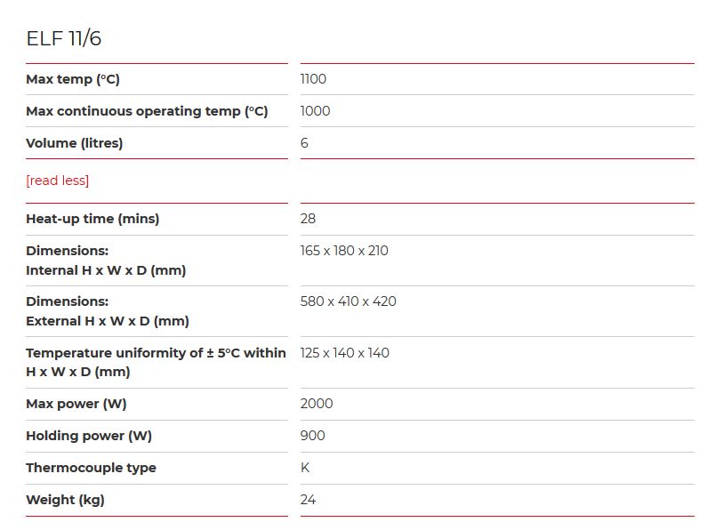Select the 125 x 140 x 140 value
Screen dimensions: 707x530
coord(344,353)
